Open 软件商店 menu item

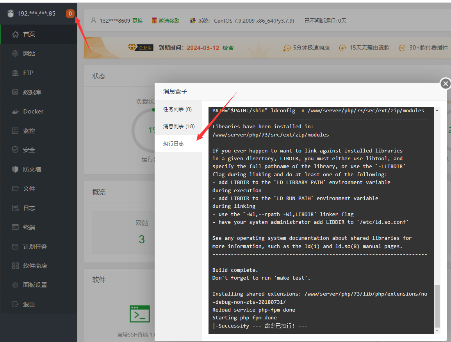[x=39, y=266]
